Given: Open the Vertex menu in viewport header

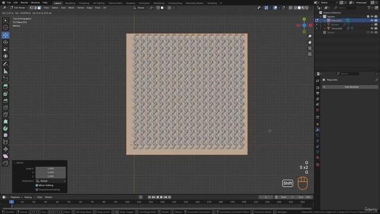Looking at the screenshot, I should [81, 8].
